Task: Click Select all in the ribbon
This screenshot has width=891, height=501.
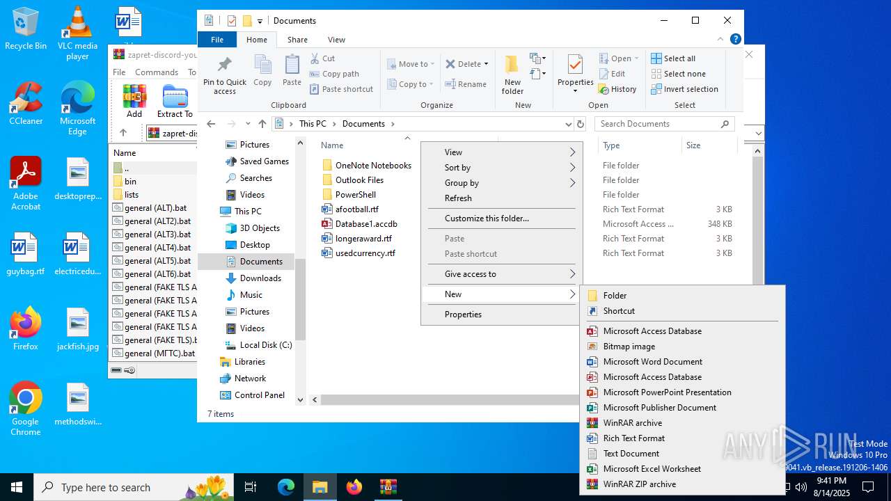Action: [x=673, y=58]
